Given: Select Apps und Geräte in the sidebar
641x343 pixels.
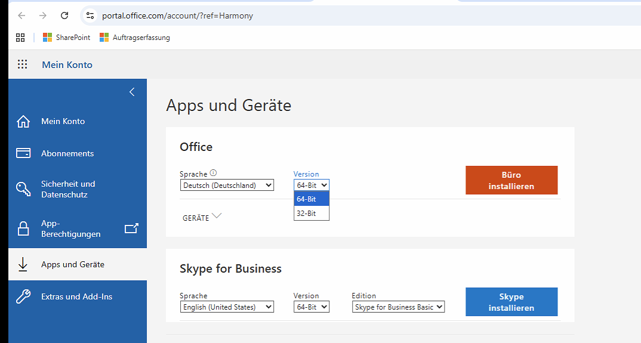Looking at the screenshot, I should 73,264.
